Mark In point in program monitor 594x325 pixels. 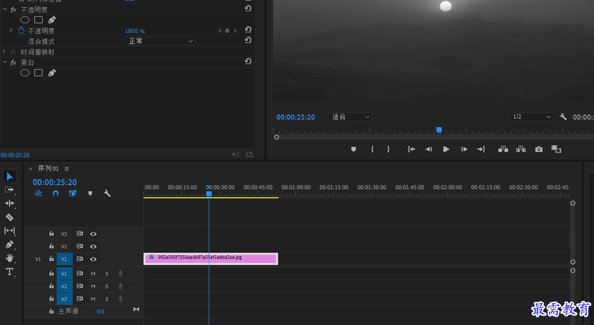pos(373,149)
